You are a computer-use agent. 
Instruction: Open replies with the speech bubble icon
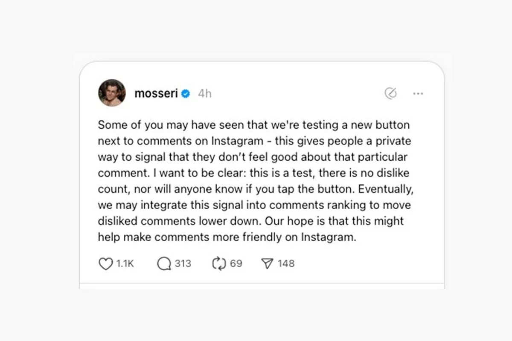(x=163, y=264)
